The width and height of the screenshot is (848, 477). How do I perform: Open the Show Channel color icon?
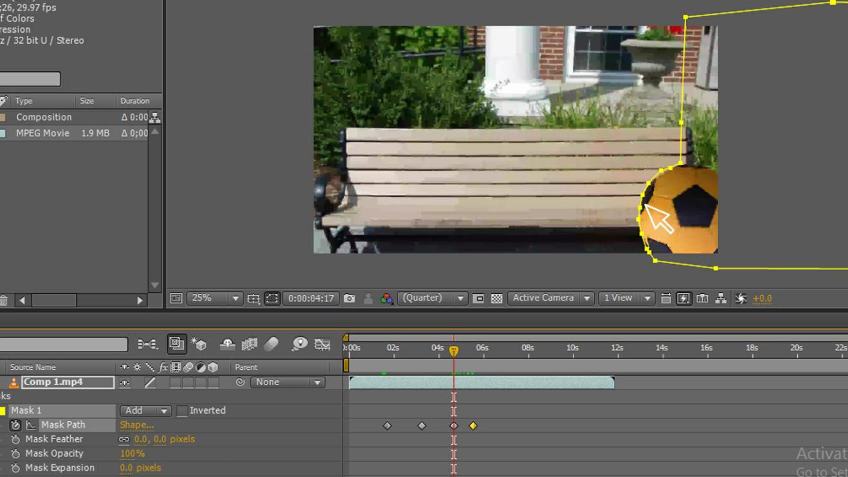pyautogui.click(x=386, y=298)
